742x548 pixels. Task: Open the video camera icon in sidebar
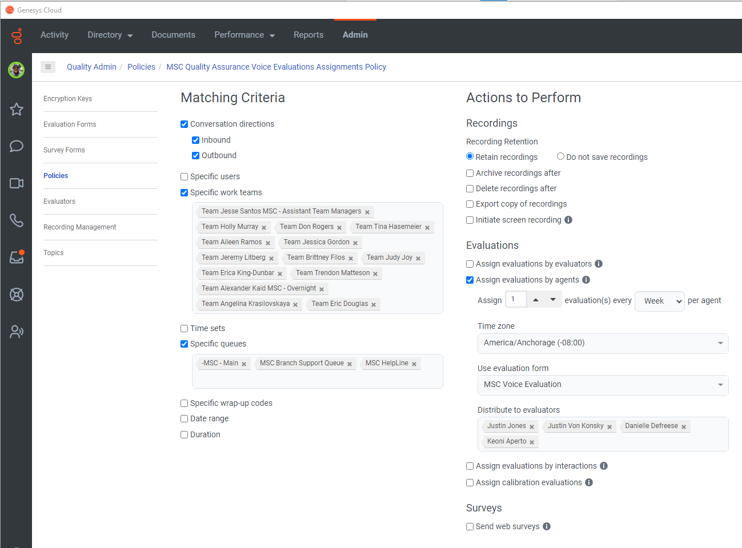[x=17, y=183]
